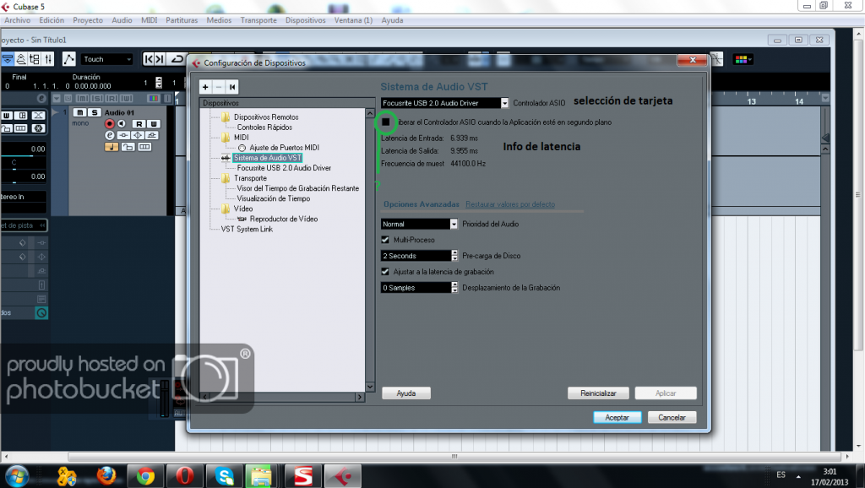Click the Audio 01 inserts state icon
865x488 pixels.
coord(123,135)
